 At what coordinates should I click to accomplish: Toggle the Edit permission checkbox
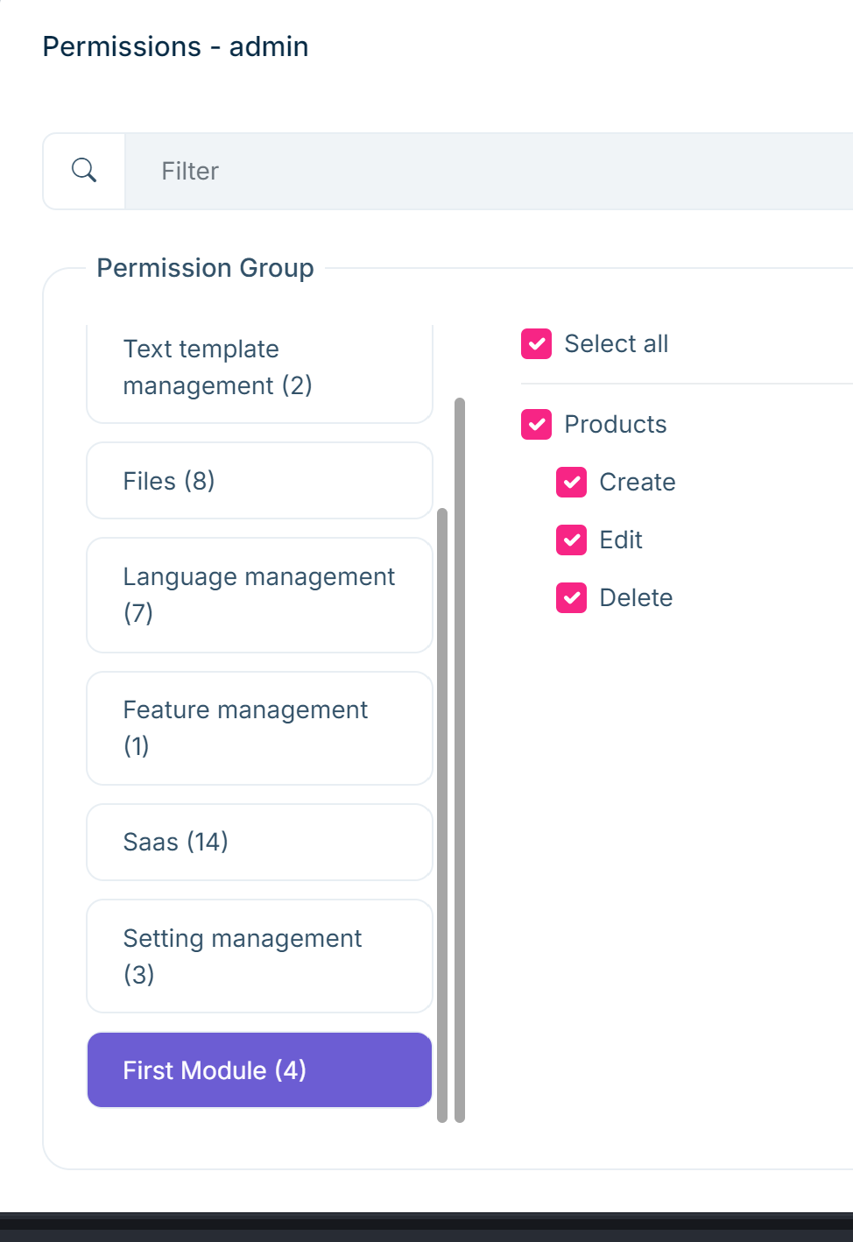click(x=571, y=540)
